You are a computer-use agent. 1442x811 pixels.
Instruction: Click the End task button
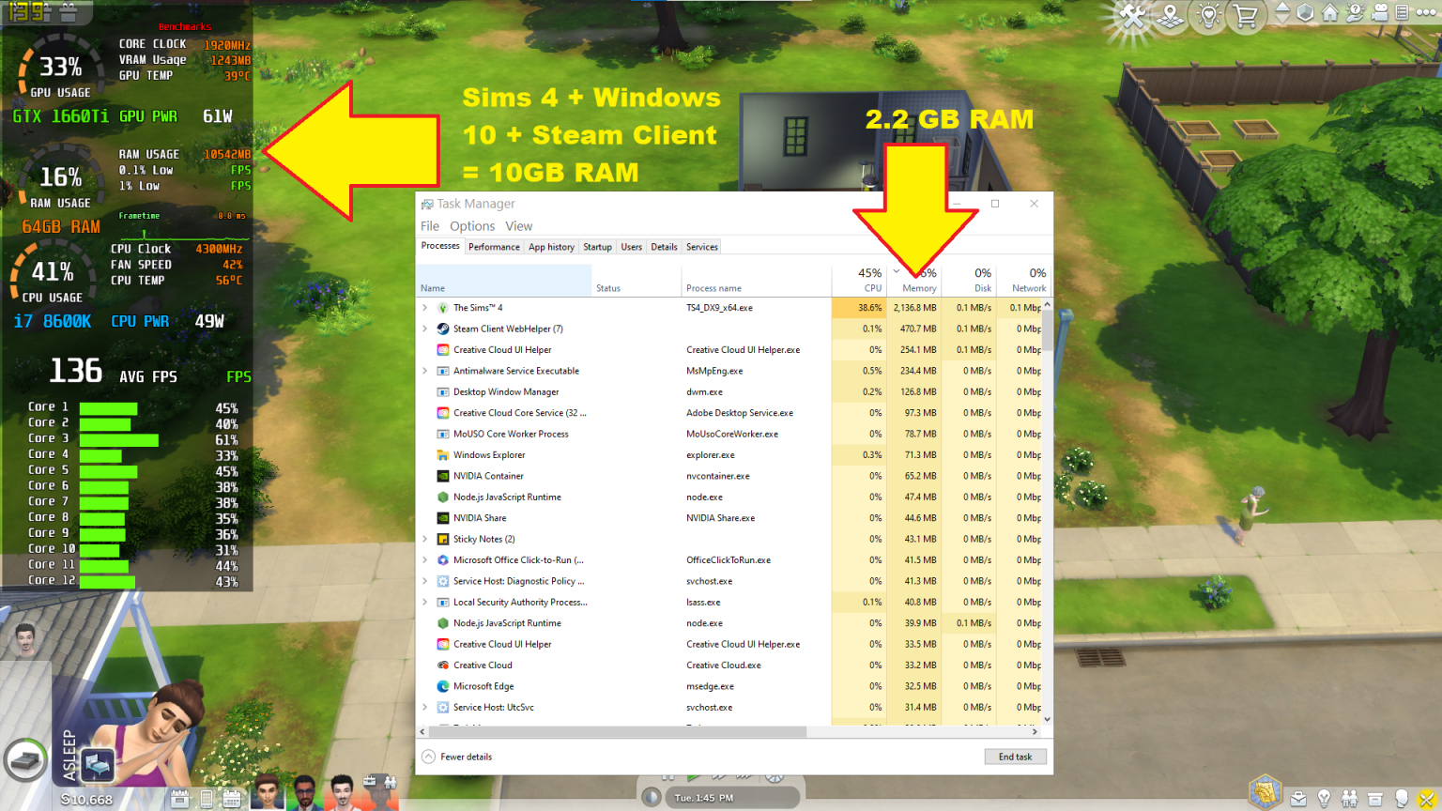(x=1015, y=757)
